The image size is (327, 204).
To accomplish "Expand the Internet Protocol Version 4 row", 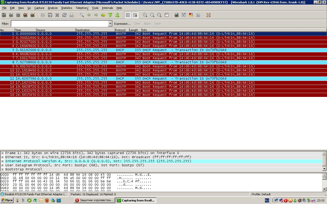I will 2,161.
